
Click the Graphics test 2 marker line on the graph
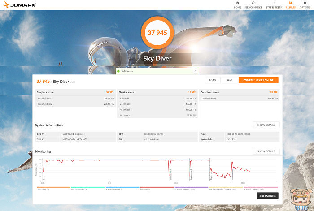(x=190, y=169)
